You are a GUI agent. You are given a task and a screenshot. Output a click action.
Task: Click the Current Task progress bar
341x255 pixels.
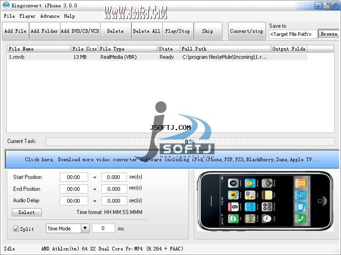[190, 142]
